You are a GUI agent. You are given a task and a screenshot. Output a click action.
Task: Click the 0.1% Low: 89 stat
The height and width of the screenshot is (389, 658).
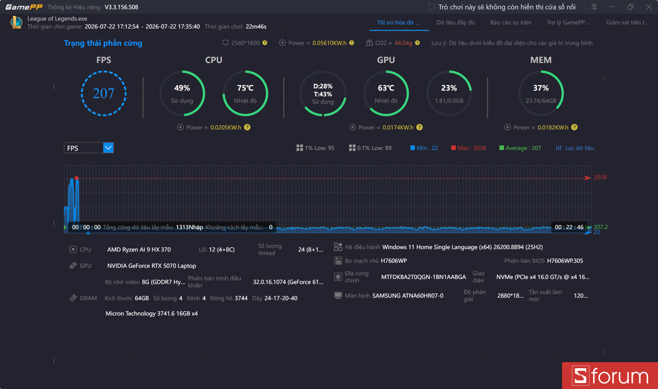click(370, 148)
